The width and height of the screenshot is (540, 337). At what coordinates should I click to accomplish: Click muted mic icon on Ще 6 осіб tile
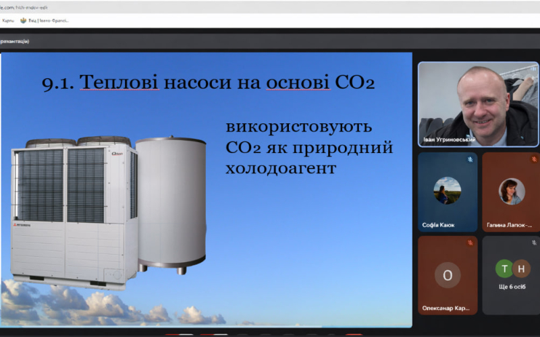[534, 243]
